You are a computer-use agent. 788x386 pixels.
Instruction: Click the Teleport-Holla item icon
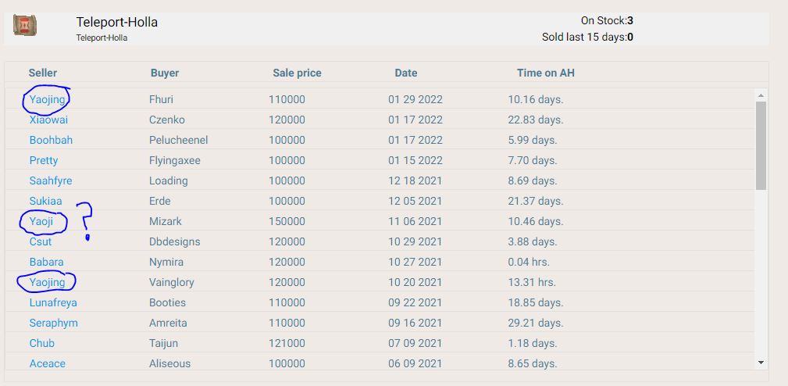26,26
